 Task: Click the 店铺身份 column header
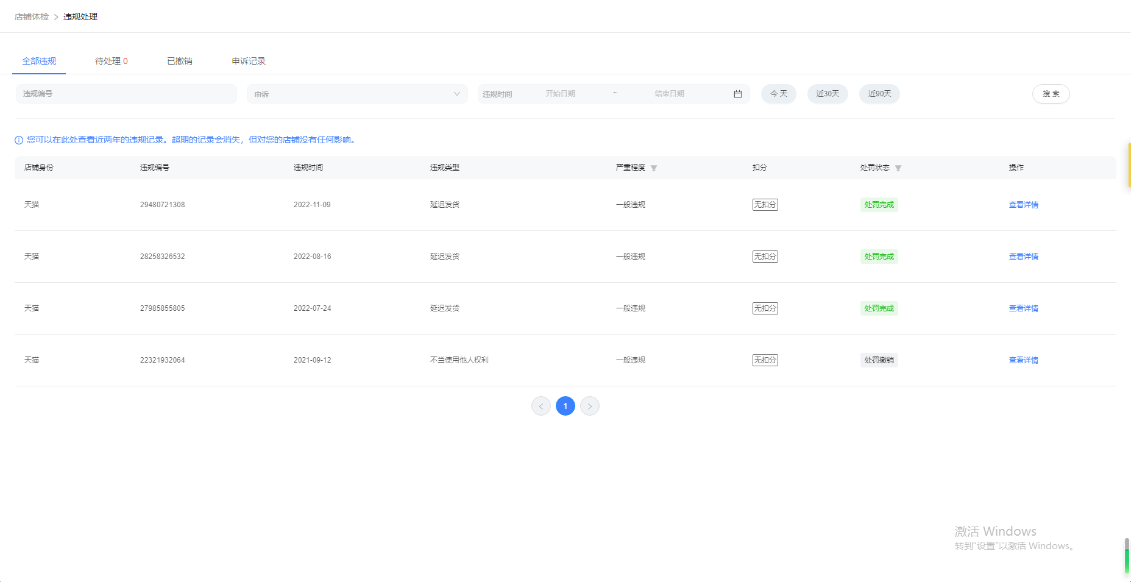(39, 168)
